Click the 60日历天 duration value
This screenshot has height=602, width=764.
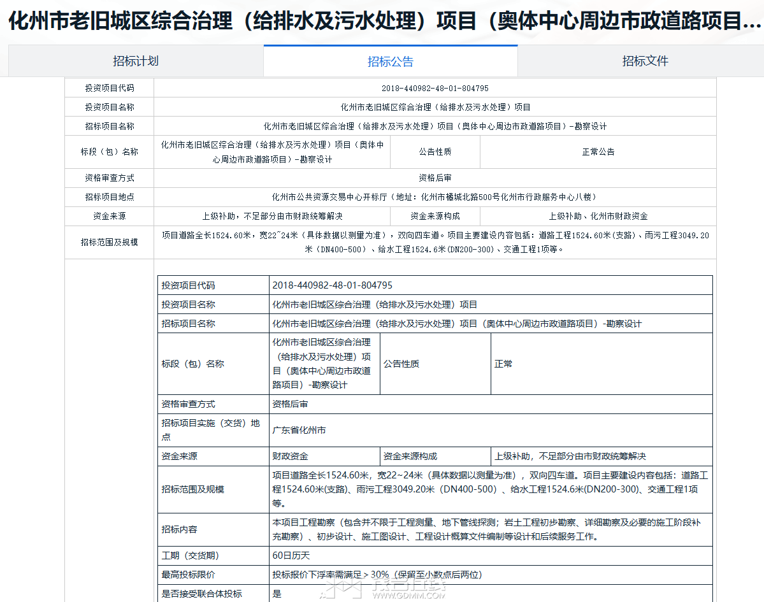pyautogui.click(x=291, y=555)
